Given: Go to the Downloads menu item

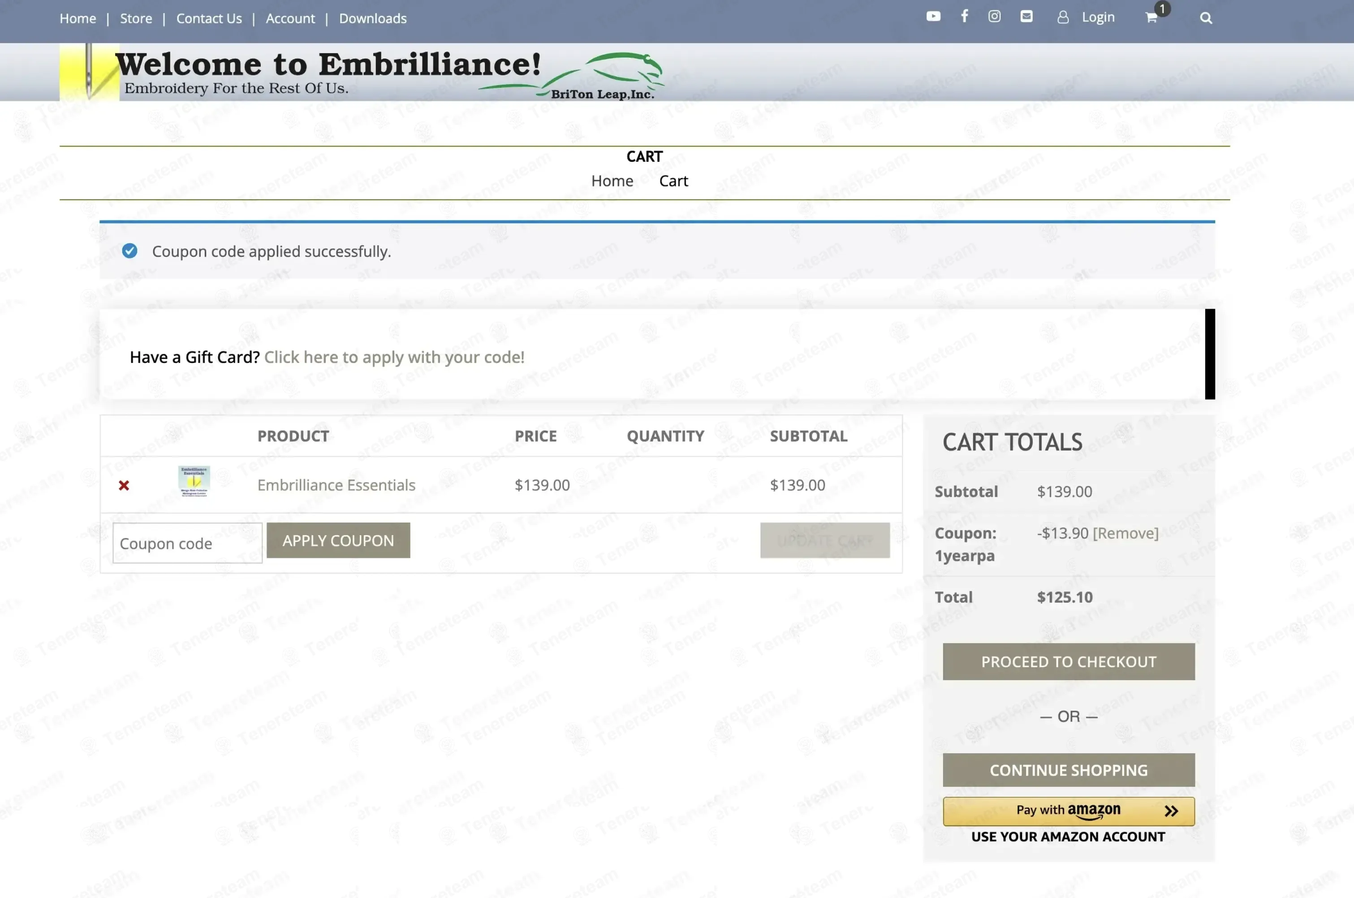Looking at the screenshot, I should (x=373, y=18).
